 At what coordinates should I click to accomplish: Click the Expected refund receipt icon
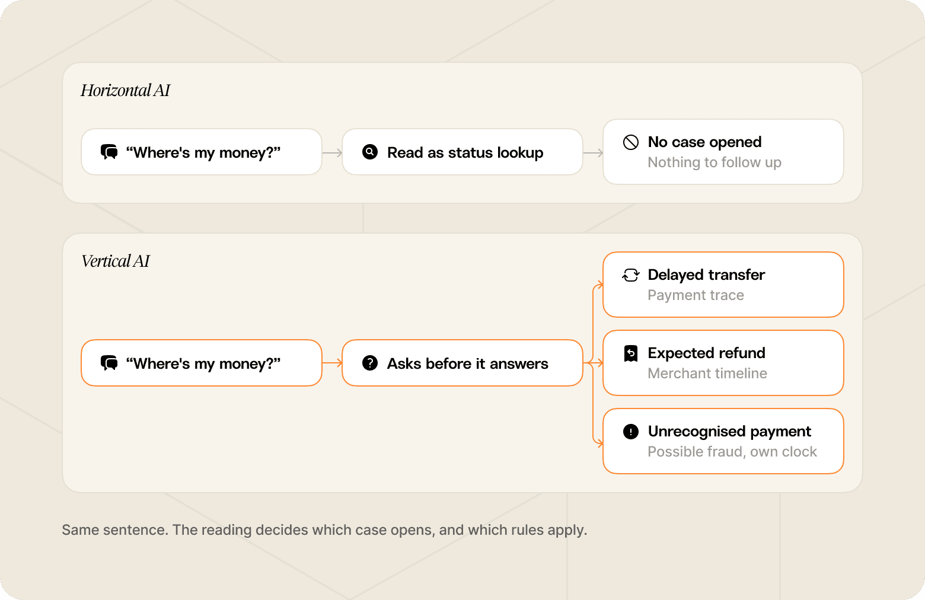click(x=631, y=353)
